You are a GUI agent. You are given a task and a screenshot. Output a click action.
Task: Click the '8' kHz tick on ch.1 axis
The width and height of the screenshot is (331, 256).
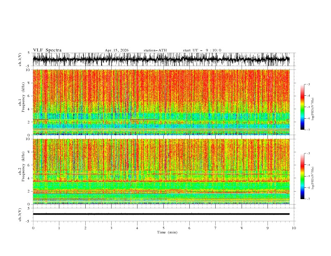coord(29,83)
